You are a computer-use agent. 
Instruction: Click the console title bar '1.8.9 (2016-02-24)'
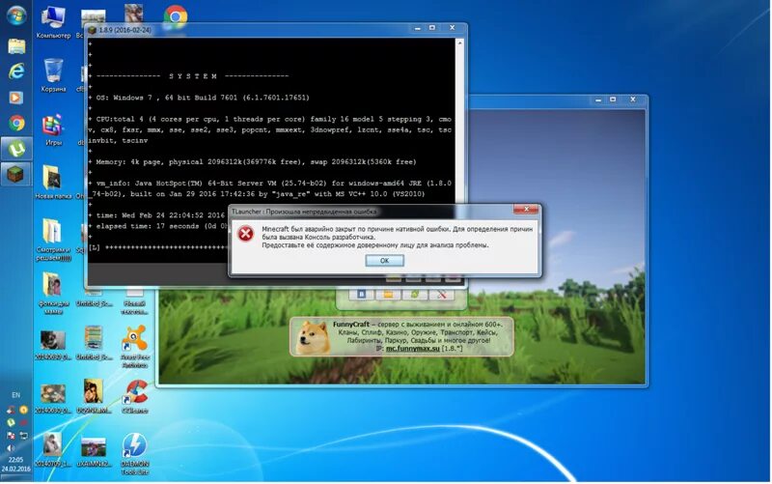pos(125,30)
